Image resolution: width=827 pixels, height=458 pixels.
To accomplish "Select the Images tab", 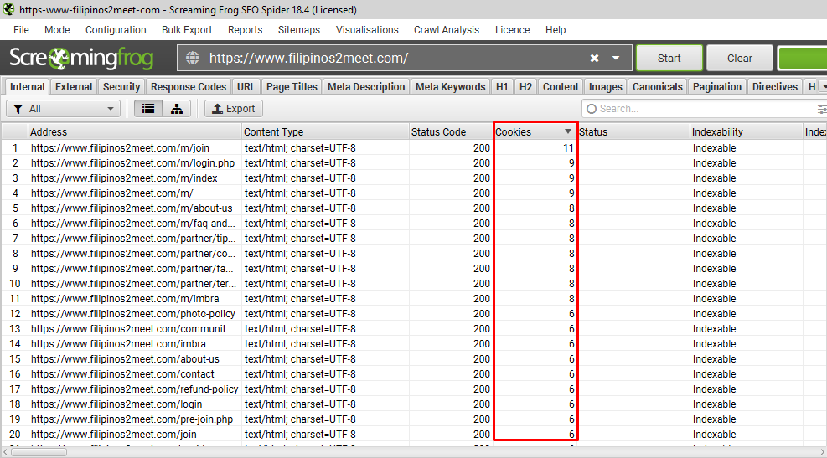I will pyautogui.click(x=605, y=86).
